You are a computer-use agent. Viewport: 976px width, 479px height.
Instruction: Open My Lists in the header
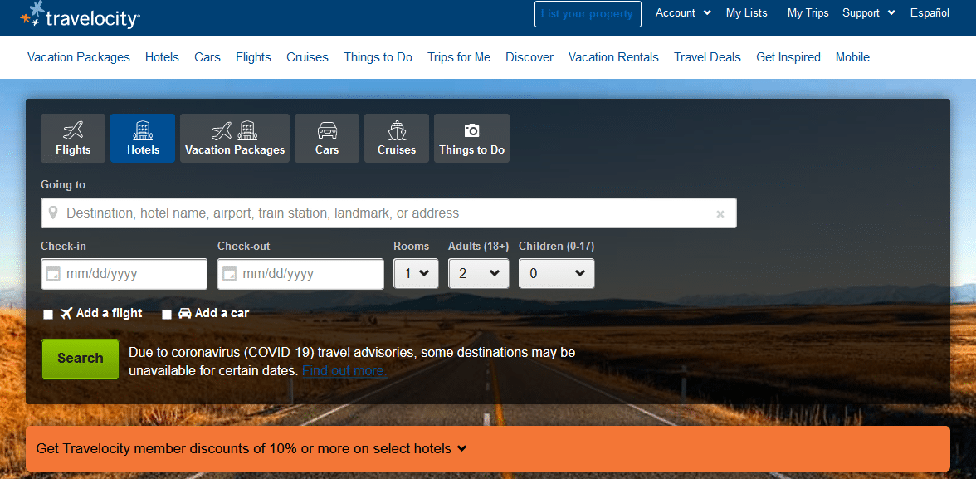746,13
